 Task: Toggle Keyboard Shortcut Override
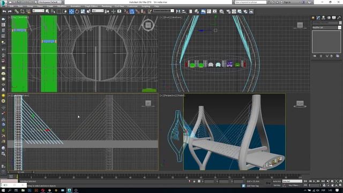tap(119, 11)
